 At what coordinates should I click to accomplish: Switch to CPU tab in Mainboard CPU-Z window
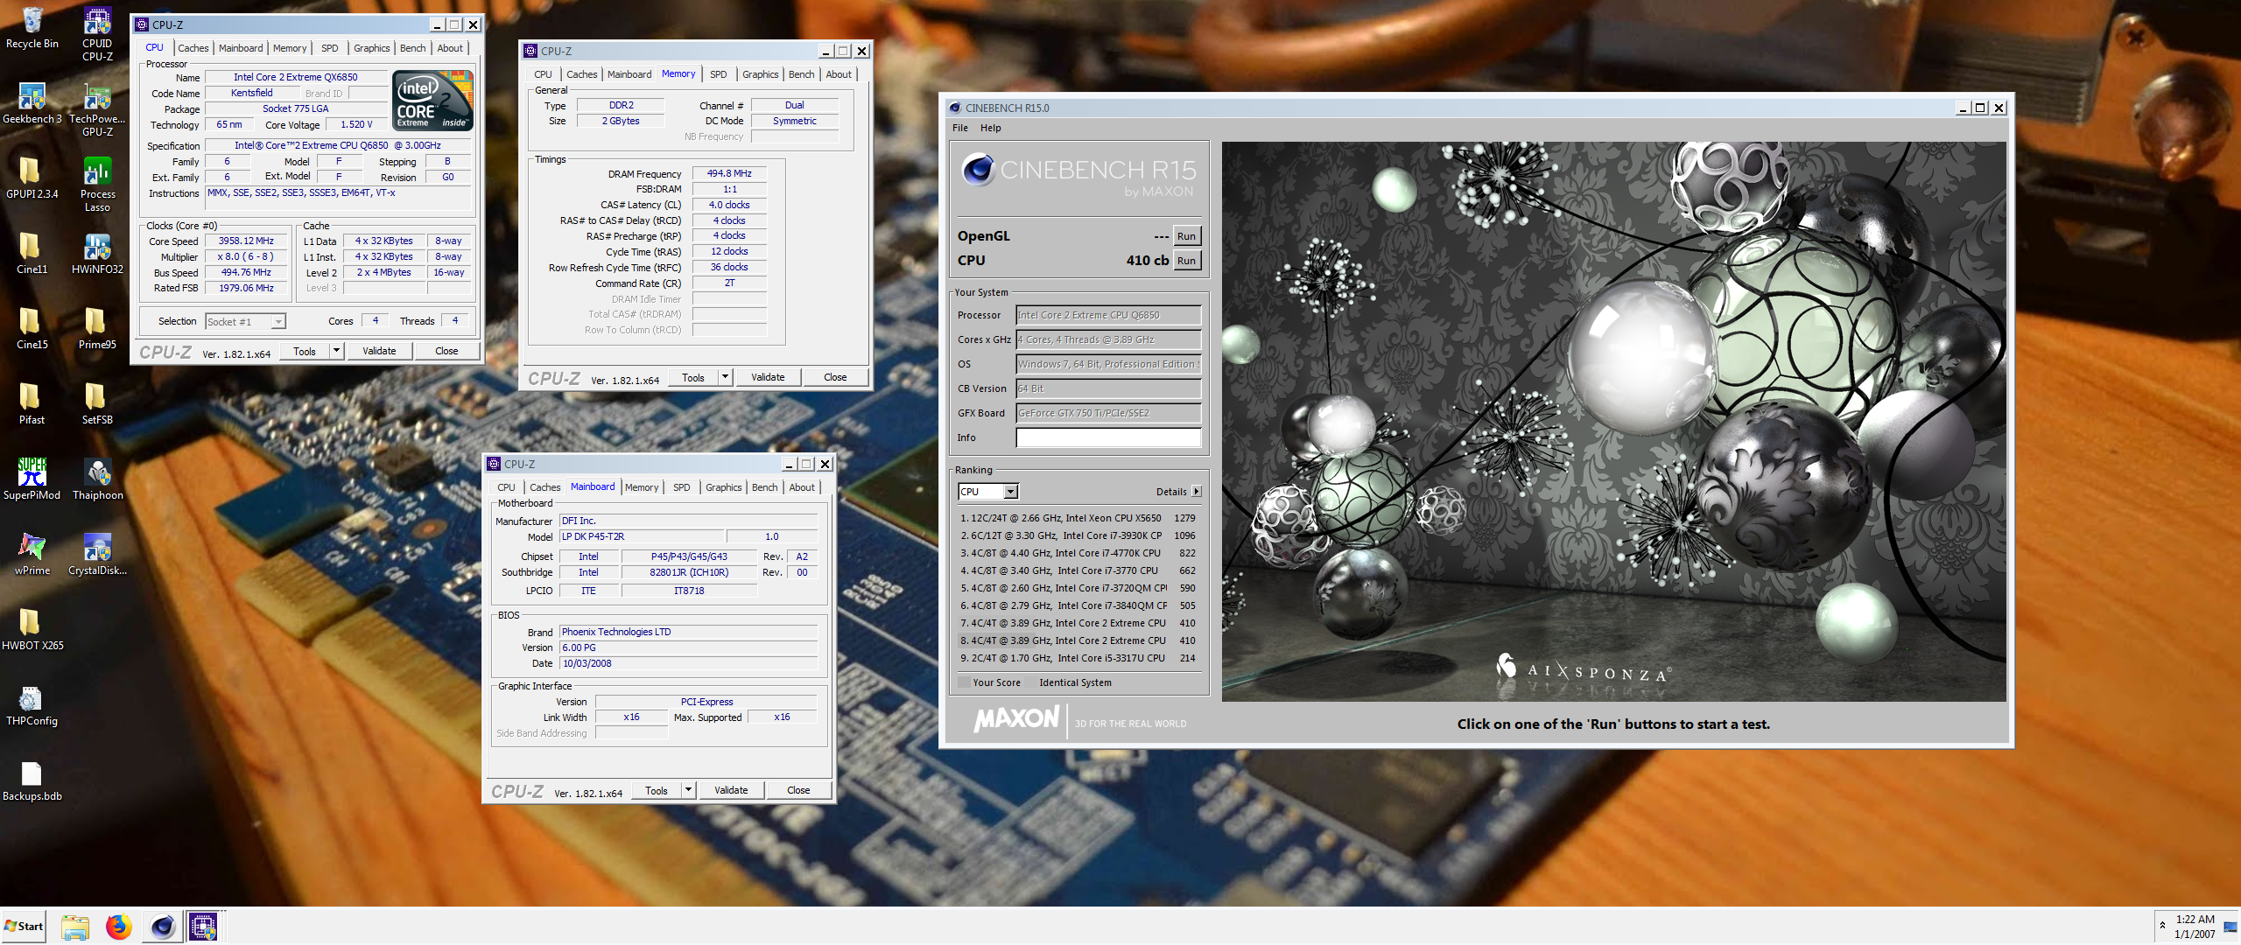[506, 487]
